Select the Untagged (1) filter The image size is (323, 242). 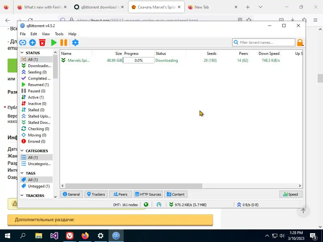click(x=37, y=186)
